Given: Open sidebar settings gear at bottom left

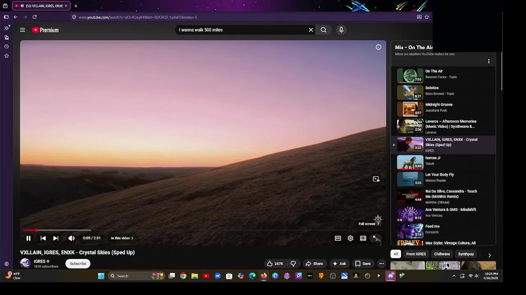Looking at the screenshot, I should 7,264.
